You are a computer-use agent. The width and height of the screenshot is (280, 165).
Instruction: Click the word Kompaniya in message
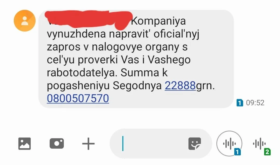(x=158, y=21)
